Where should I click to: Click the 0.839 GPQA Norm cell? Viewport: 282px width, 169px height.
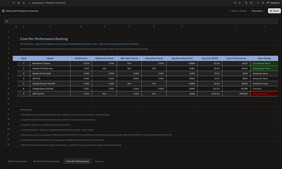81,63
